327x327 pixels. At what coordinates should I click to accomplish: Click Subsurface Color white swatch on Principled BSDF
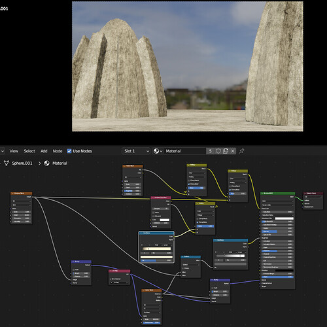[x=284, y=218]
